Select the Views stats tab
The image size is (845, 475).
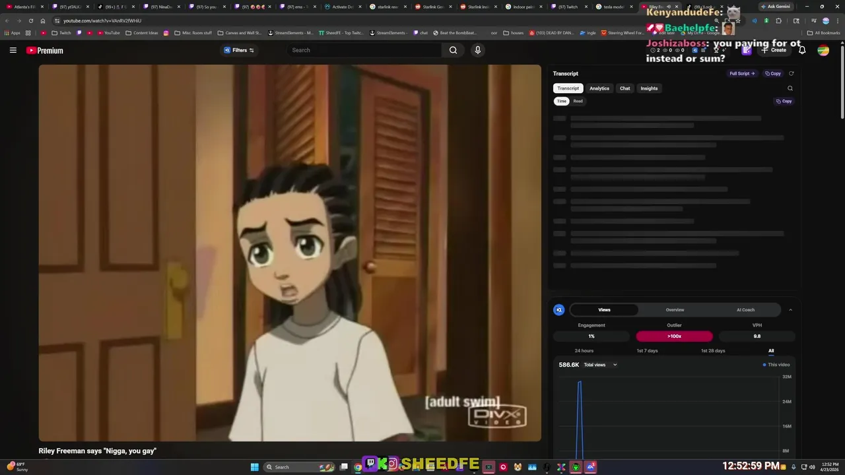point(604,309)
